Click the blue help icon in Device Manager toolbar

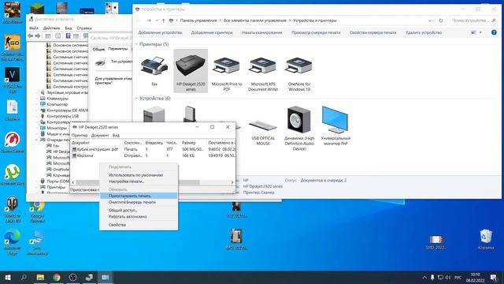pyautogui.click(x=69, y=35)
